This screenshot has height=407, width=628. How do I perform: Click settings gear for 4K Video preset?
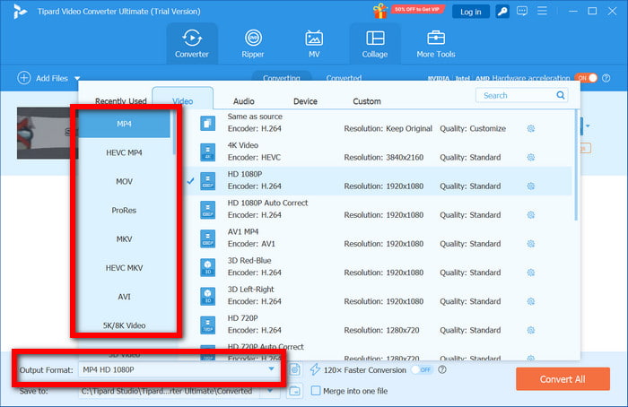coord(531,157)
